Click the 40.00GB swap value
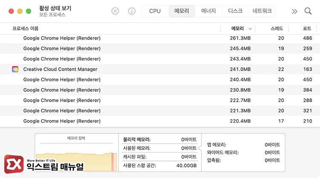This screenshot has height=178, width=320. pos(186,166)
